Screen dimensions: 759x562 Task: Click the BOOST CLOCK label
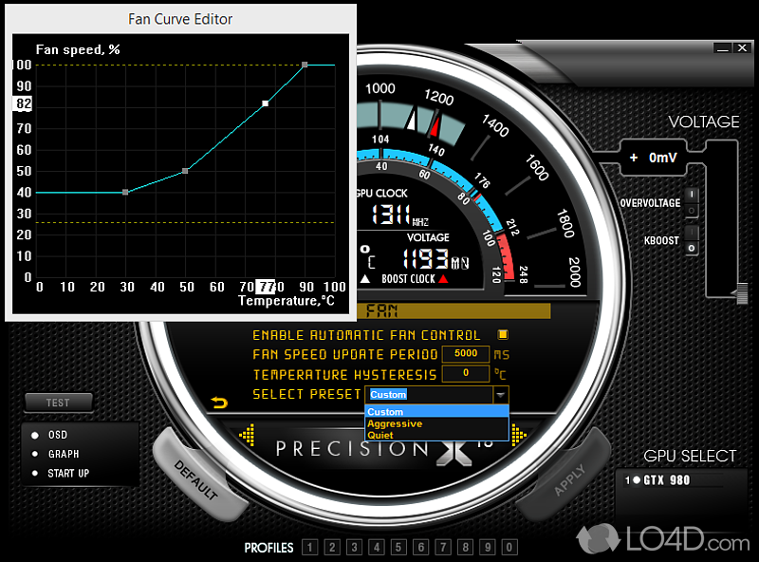408,278
